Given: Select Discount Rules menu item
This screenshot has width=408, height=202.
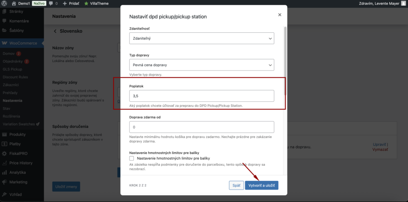Looking at the screenshot, I should (16, 77).
